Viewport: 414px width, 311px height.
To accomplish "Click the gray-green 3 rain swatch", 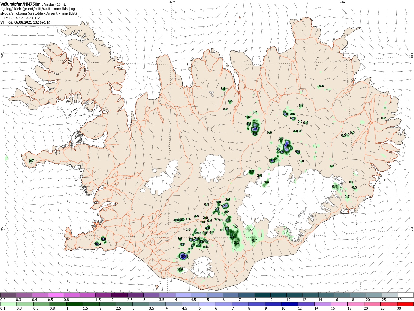I will pos(141,304).
